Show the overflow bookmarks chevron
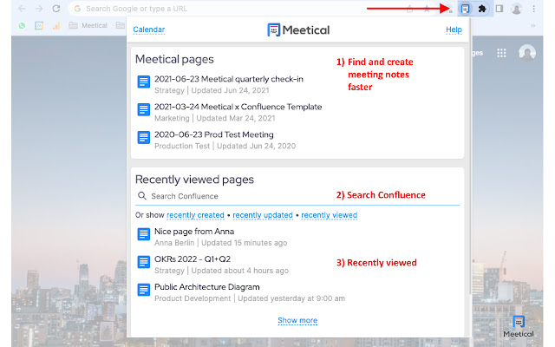 pyautogui.click(x=532, y=25)
